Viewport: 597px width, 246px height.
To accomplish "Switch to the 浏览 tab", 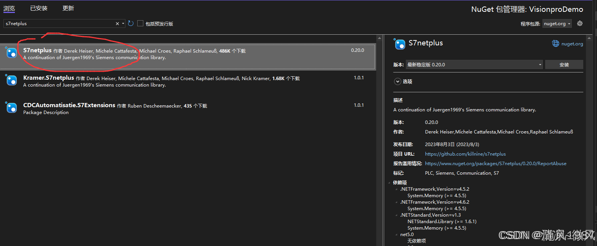I will click(9, 8).
